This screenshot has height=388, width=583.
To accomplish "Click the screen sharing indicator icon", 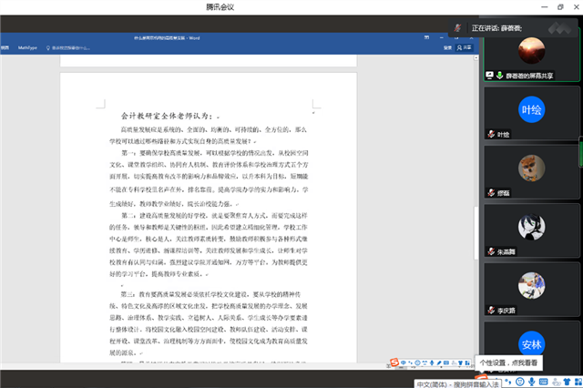I will [489, 76].
